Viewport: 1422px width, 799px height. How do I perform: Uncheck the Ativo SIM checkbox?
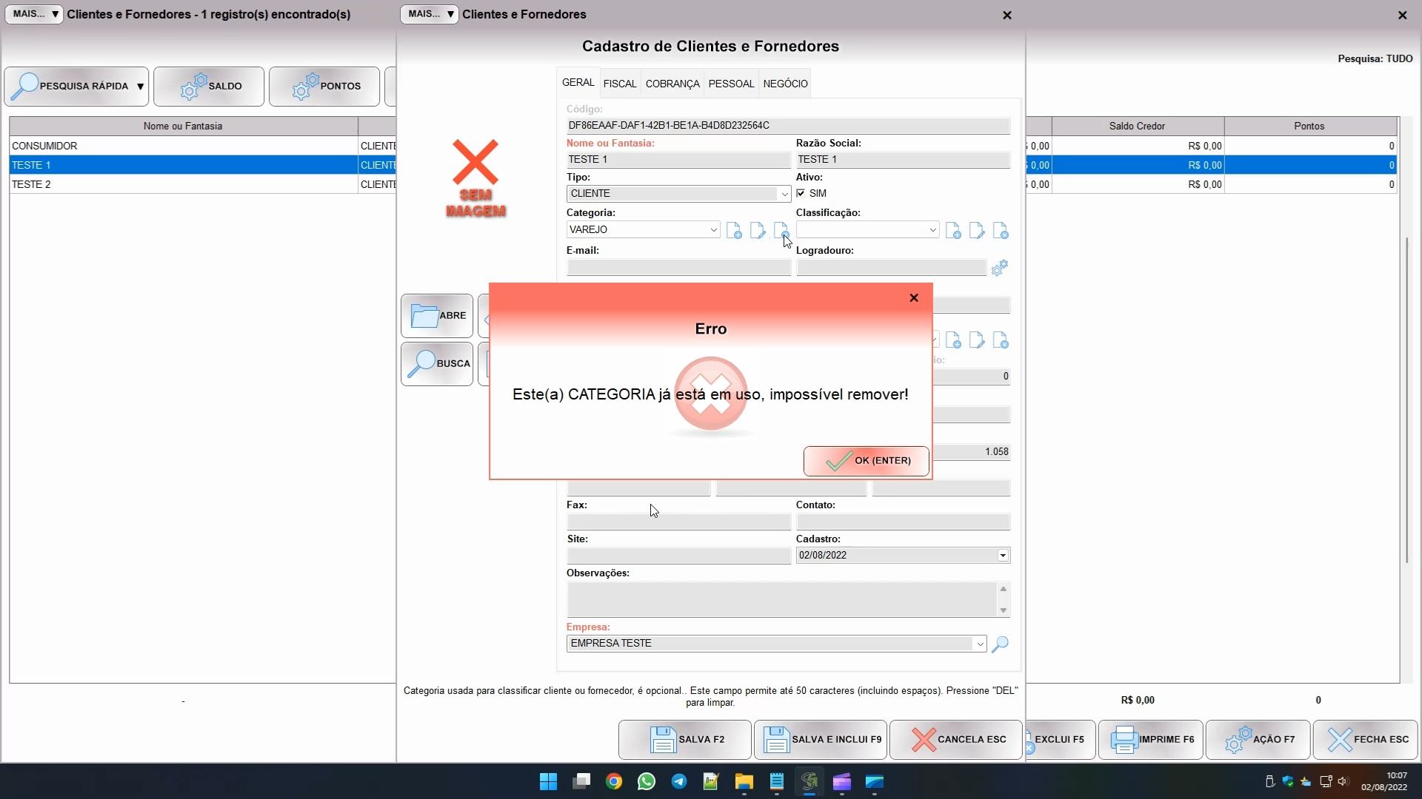(801, 193)
